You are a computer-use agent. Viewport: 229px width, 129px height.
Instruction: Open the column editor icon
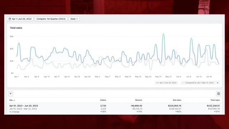tap(218, 94)
